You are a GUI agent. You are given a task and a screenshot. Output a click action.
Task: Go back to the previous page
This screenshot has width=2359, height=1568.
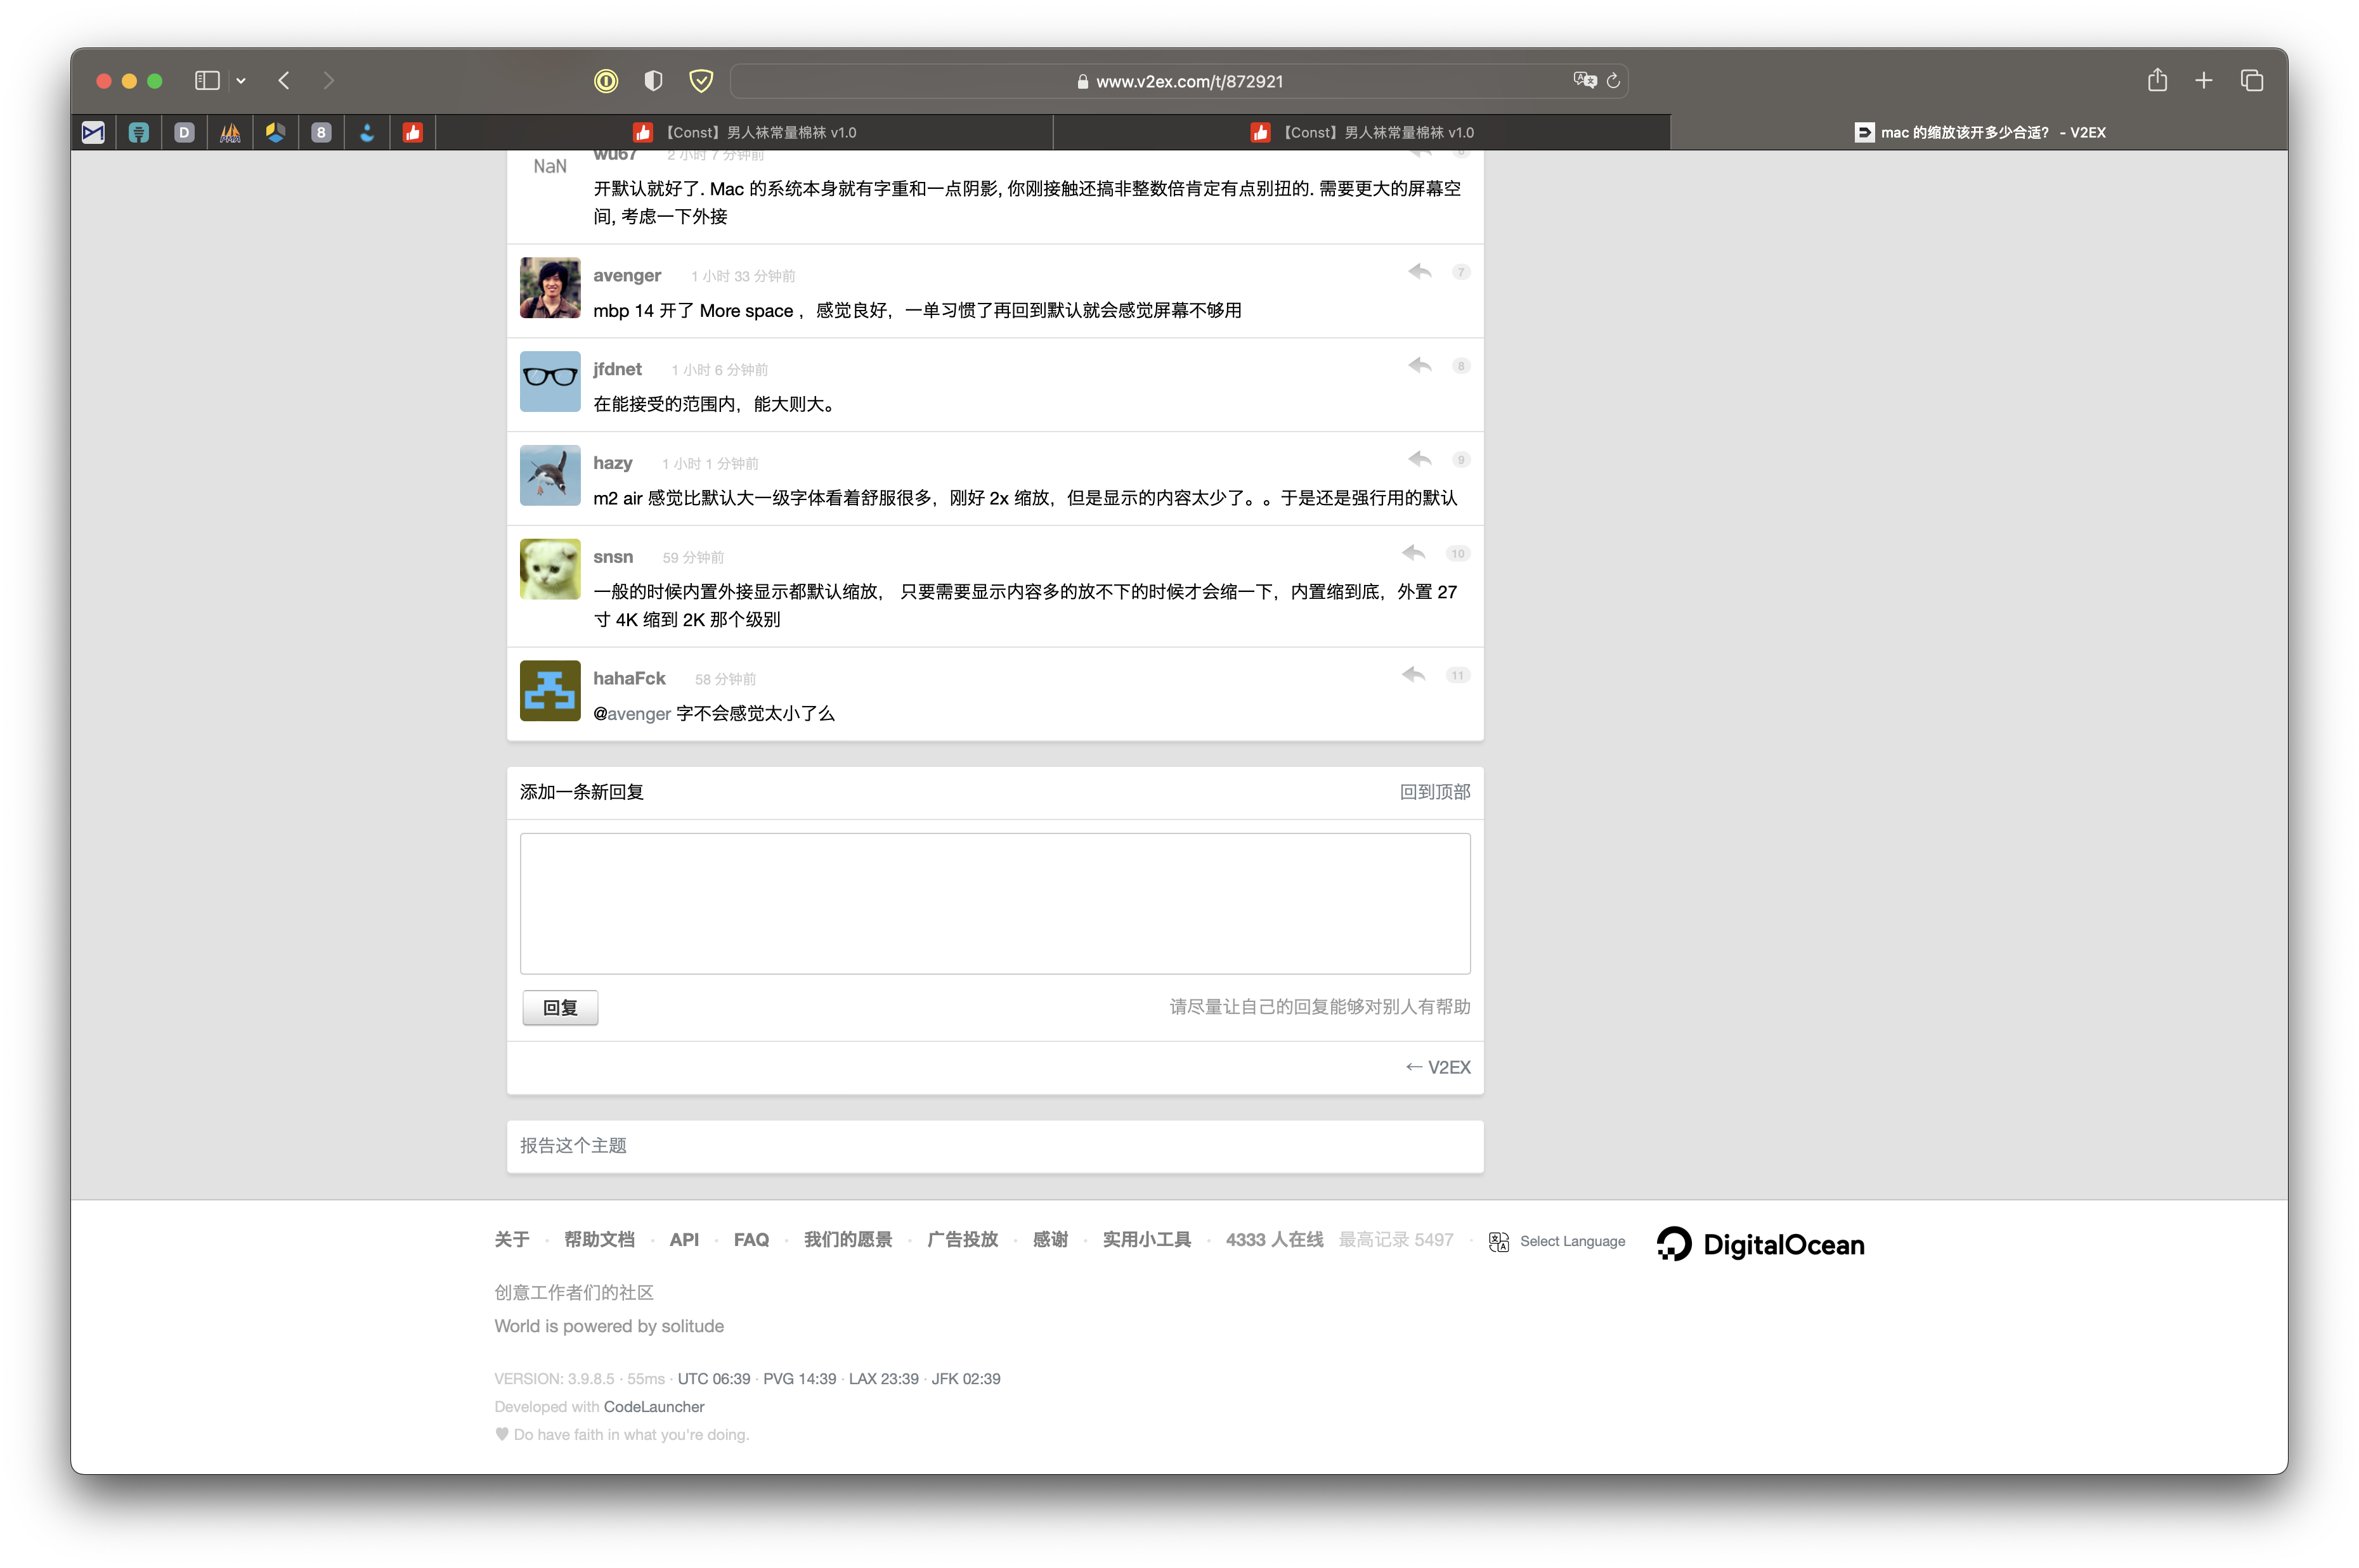tap(284, 81)
